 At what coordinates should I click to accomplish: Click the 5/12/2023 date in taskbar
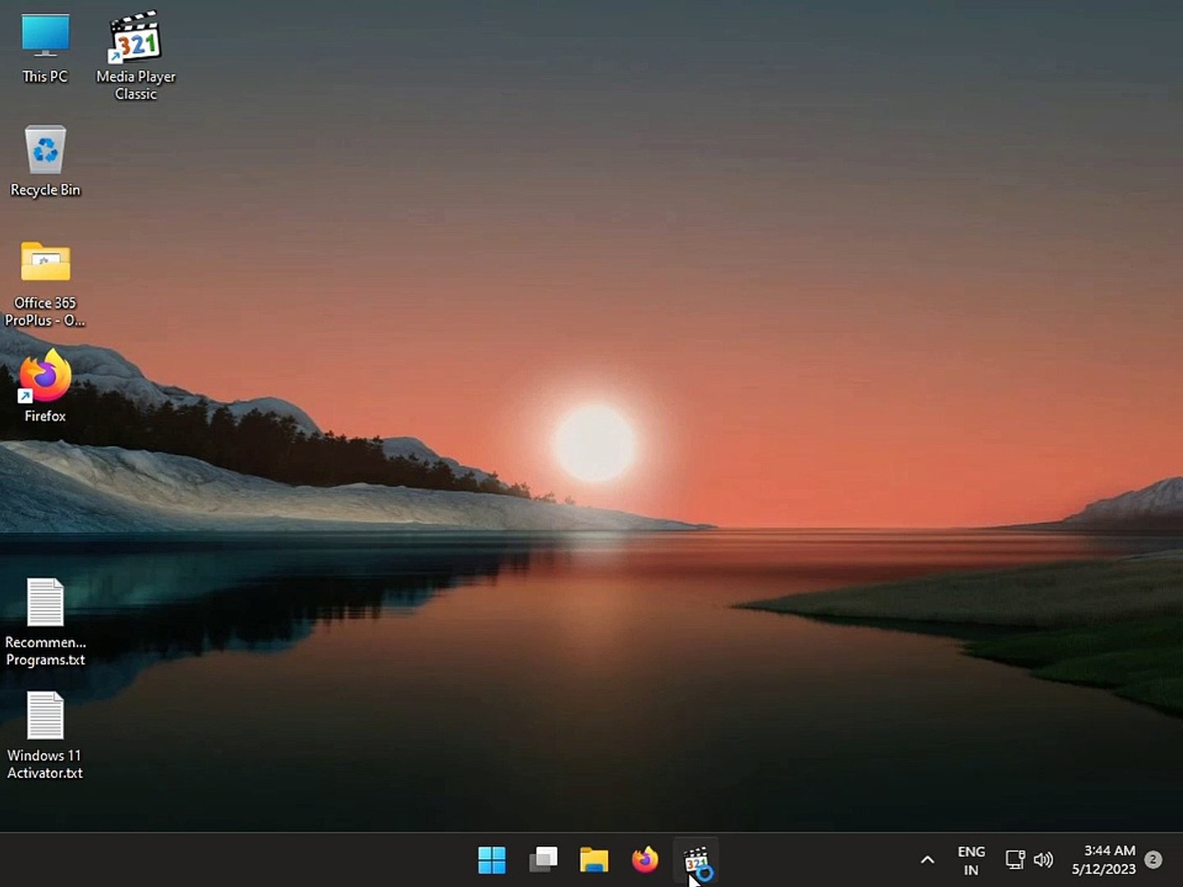click(1103, 870)
